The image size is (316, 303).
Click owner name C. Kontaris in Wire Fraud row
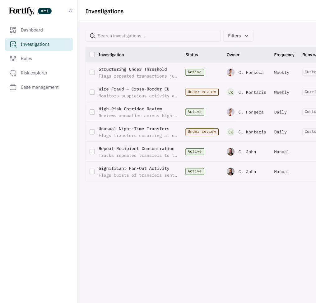coord(252,92)
